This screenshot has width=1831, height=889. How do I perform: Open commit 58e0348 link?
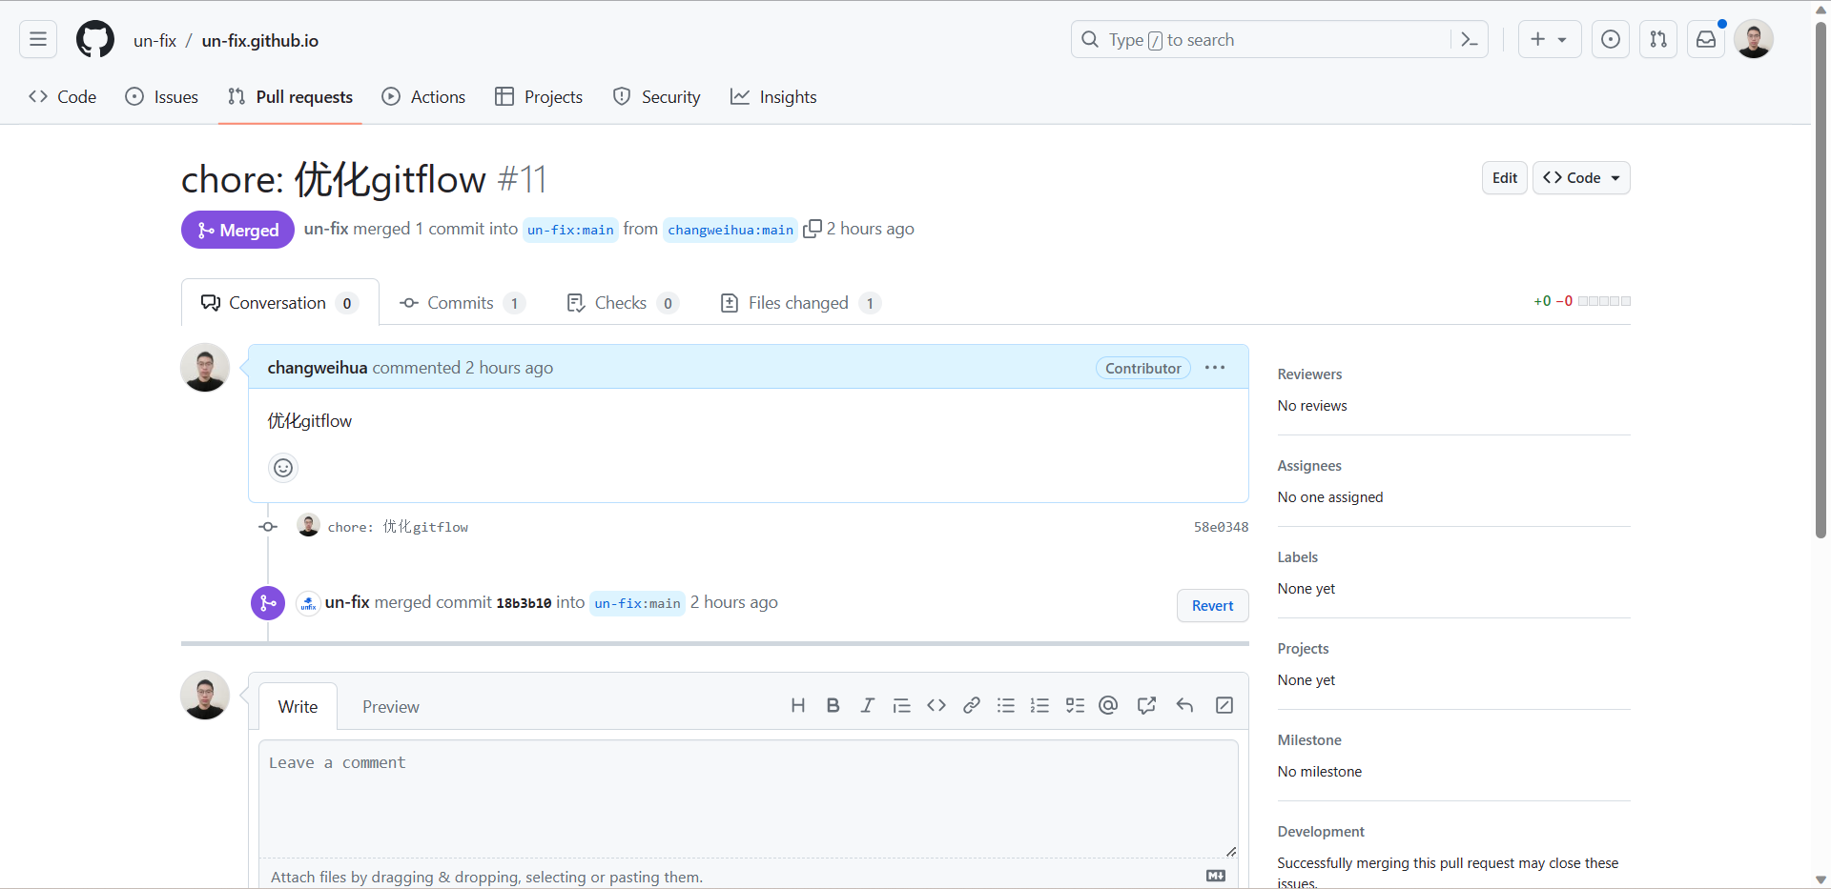1221,527
